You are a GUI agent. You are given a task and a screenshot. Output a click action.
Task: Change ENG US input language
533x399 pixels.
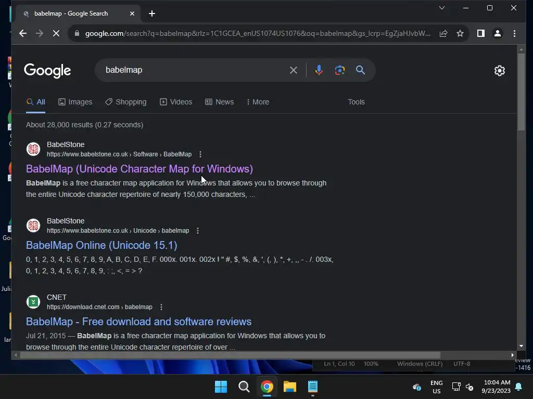pyautogui.click(x=437, y=387)
